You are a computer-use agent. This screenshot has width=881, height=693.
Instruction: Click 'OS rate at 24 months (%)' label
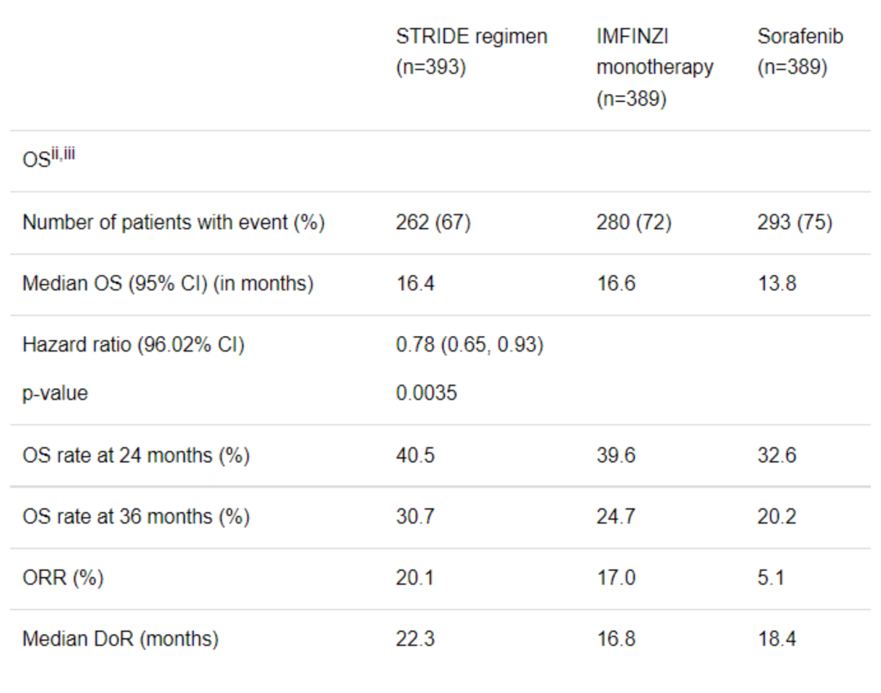tap(135, 455)
